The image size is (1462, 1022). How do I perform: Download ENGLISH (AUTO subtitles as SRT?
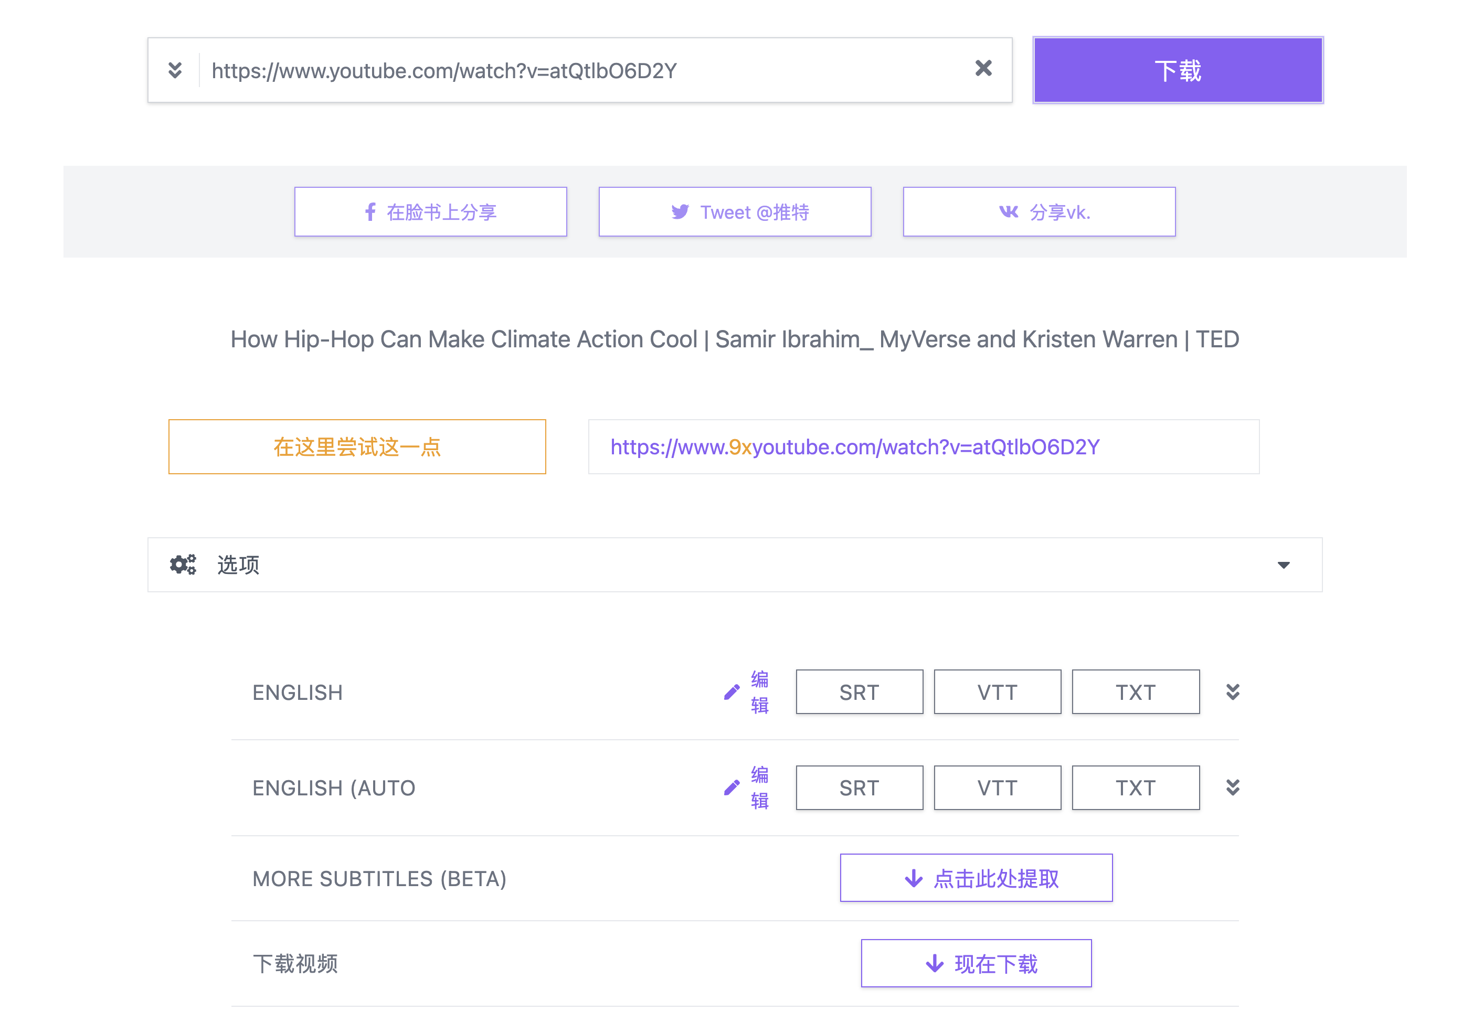(x=859, y=787)
